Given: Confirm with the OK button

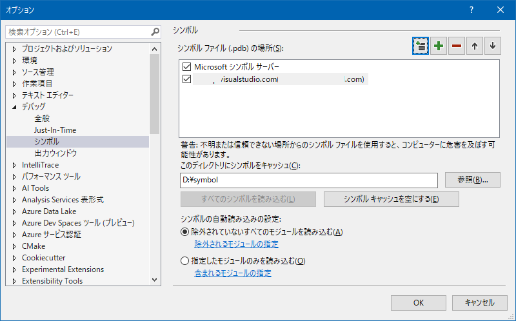Looking at the screenshot, I should click(419, 302).
